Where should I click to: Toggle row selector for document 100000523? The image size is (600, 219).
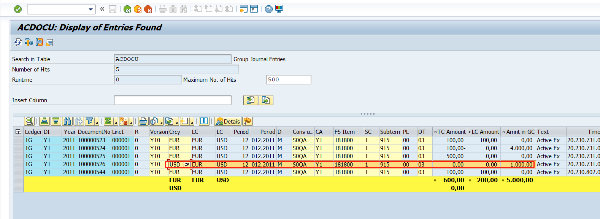pos(18,140)
